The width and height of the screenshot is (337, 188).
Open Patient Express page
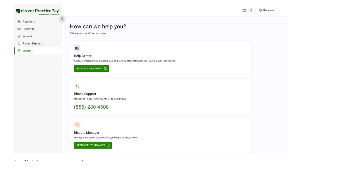click(x=38, y=43)
